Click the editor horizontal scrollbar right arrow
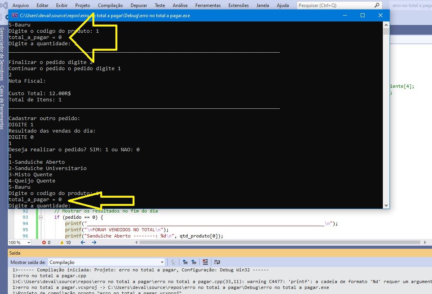The height and width of the screenshot is (294, 432). pos(425,243)
